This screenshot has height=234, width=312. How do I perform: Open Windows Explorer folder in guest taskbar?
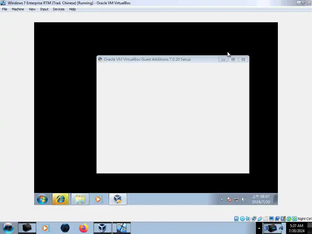click(80, 199)
